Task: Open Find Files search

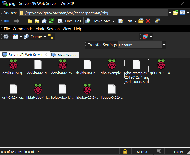Action: [69, 21]
